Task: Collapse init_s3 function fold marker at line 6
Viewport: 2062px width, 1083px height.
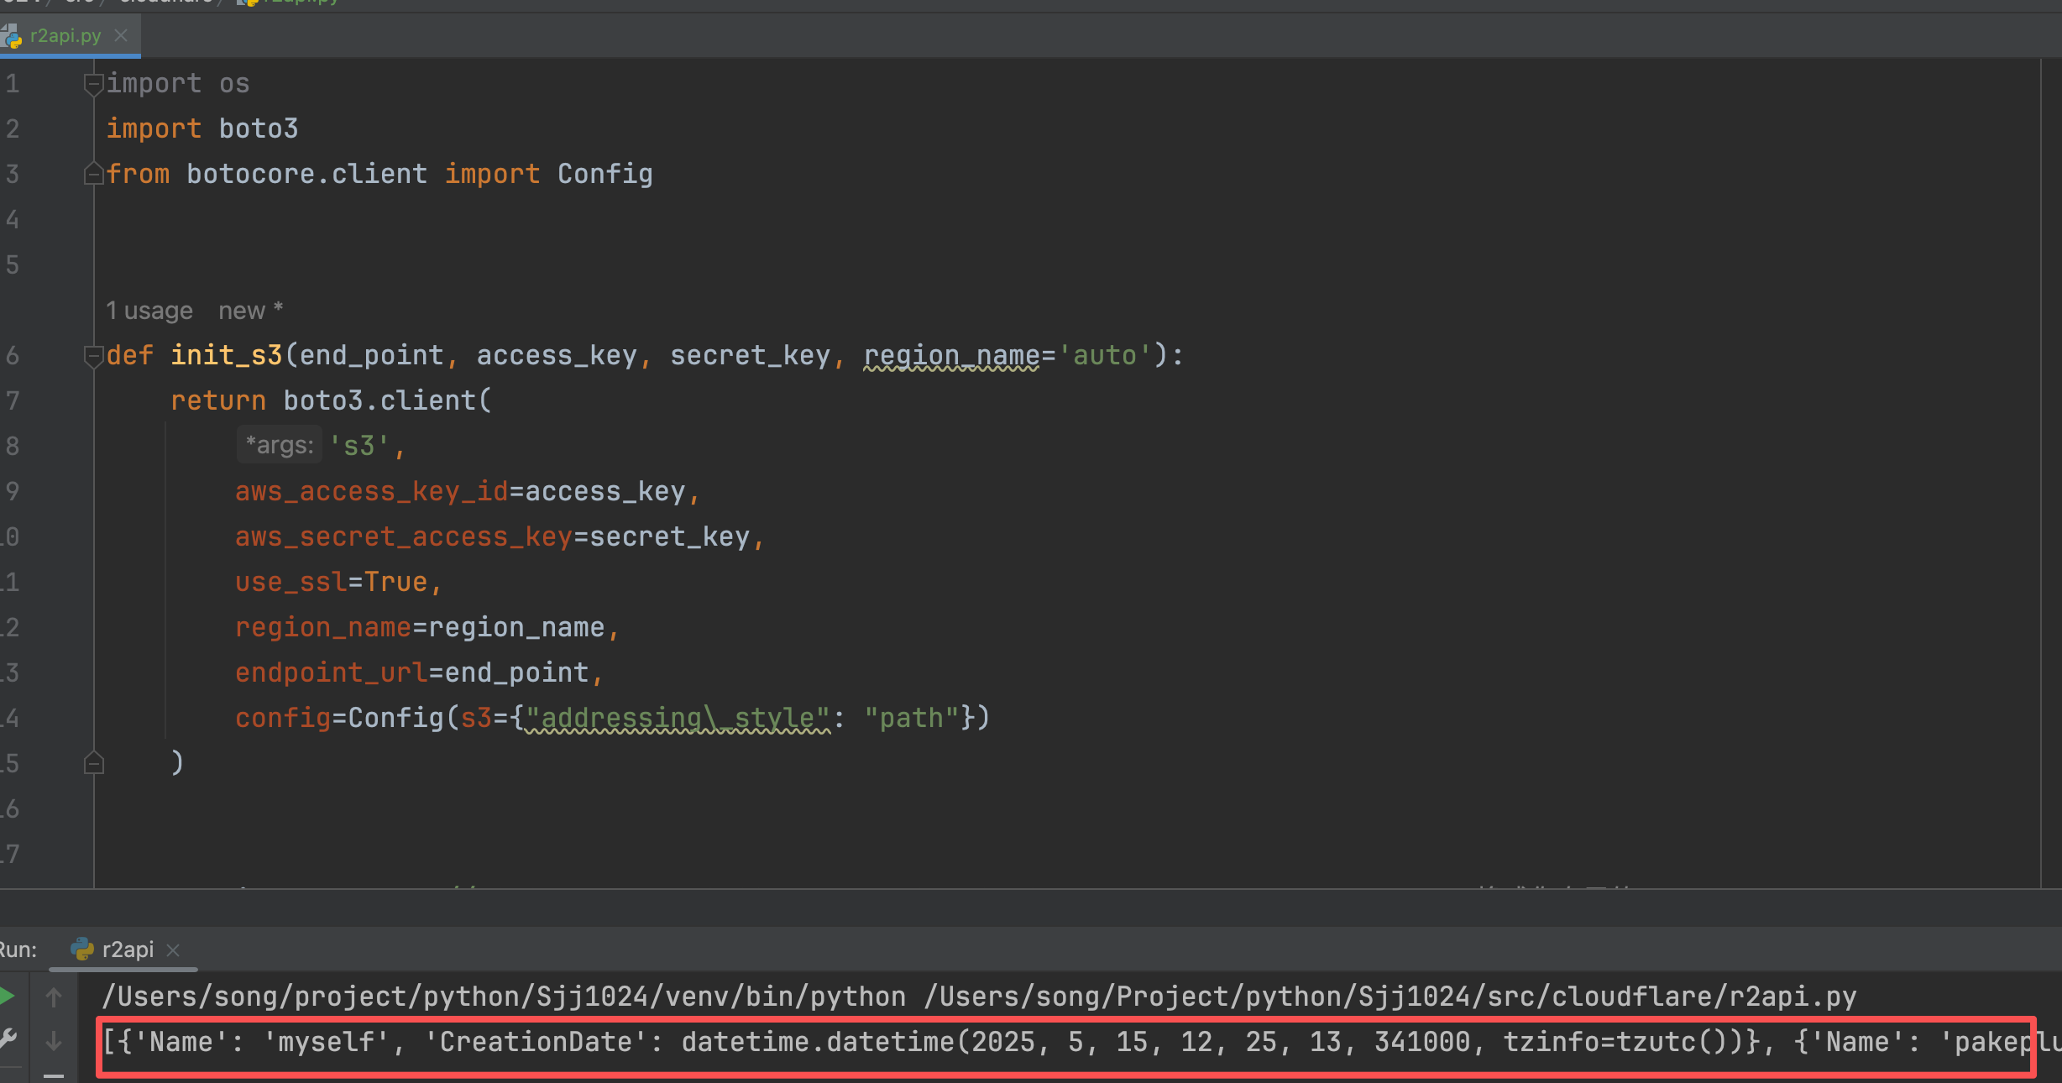Action: (93, 356)
